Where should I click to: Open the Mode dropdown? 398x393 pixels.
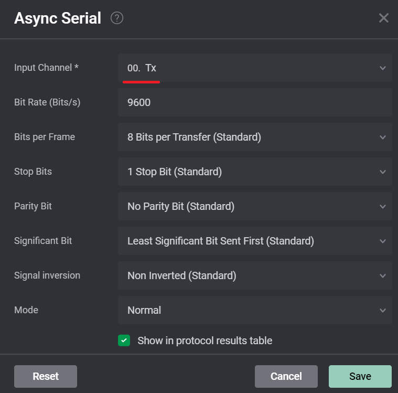pos(254,310)
